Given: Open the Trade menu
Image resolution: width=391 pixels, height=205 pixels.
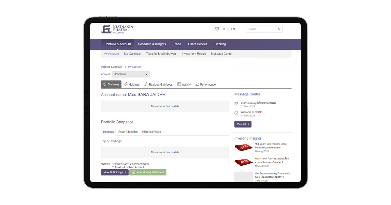Looking at the screenshot, I should (177, 44).
